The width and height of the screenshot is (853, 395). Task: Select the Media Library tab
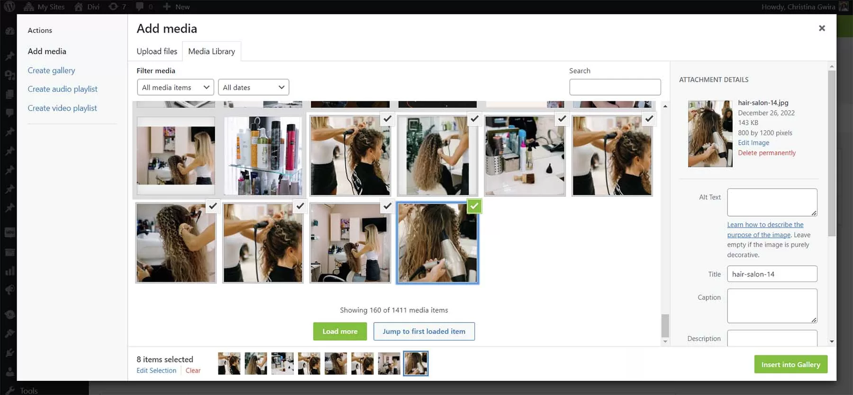pos(211,51)
